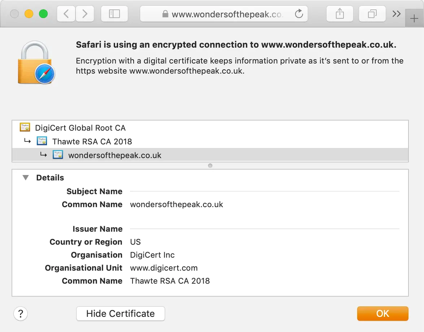Click the Organisation value DigiCert Inc
424x332 pixels.
click(x=152, y=255)
